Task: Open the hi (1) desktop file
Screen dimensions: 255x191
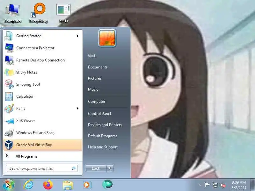Action: (x=63, y=14)
